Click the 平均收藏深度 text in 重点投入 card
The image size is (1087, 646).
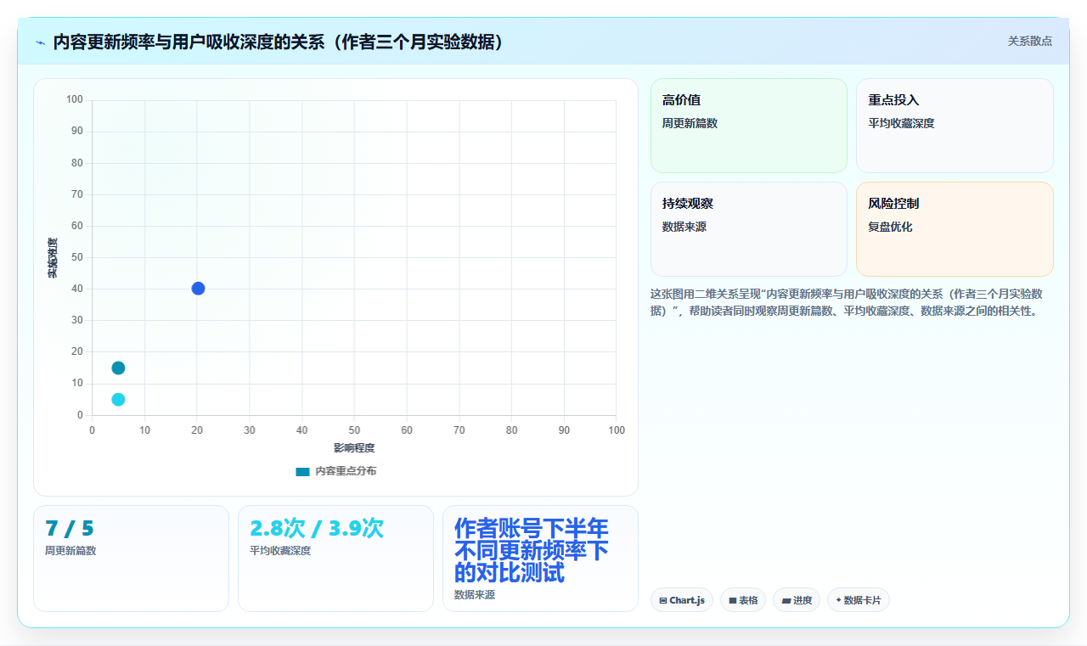click(901, 123)
